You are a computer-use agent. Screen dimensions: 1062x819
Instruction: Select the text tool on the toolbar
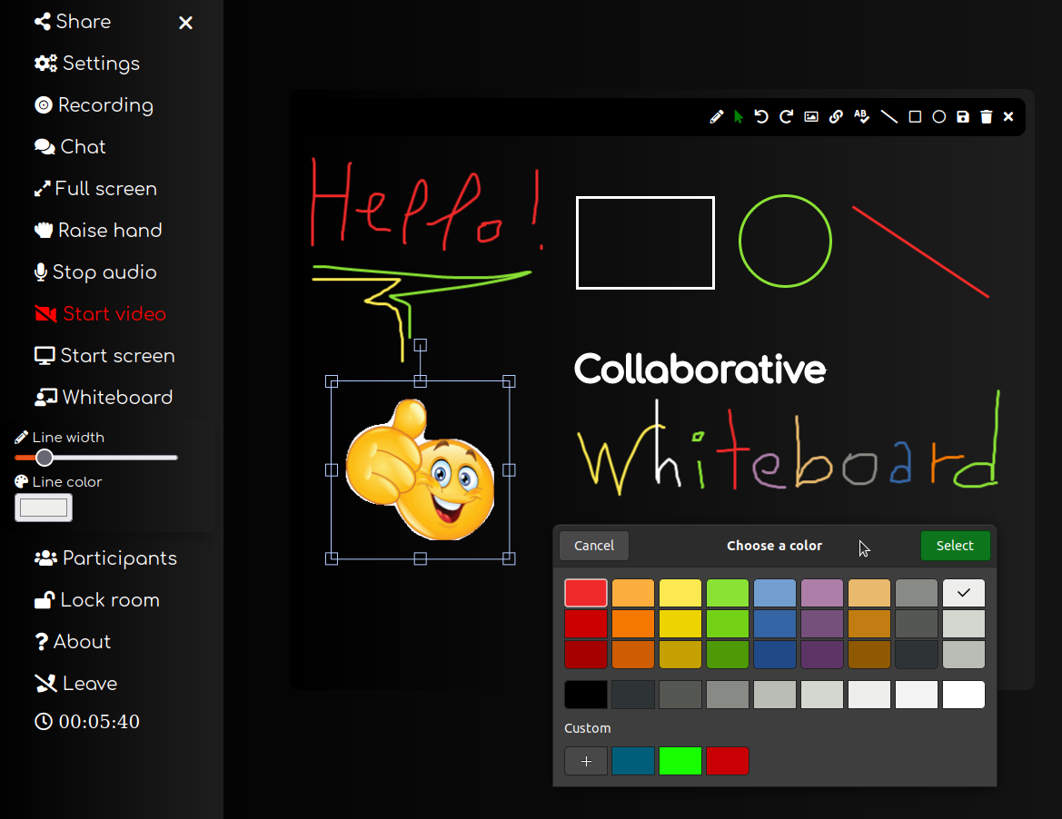[861, 116]
